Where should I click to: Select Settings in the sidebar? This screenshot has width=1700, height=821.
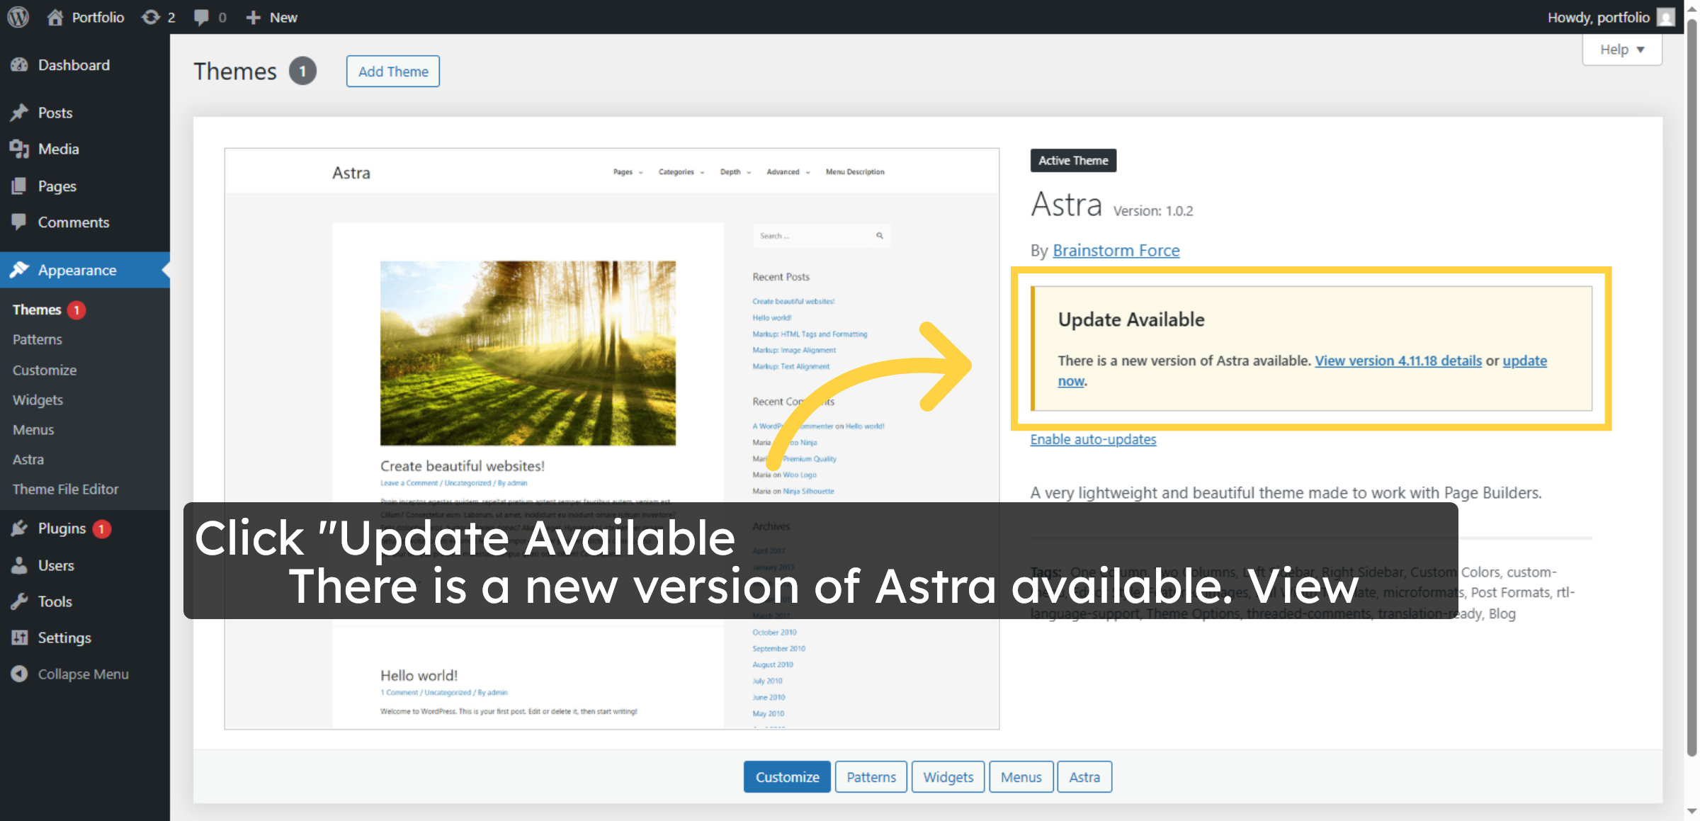[x=62, y=638]
